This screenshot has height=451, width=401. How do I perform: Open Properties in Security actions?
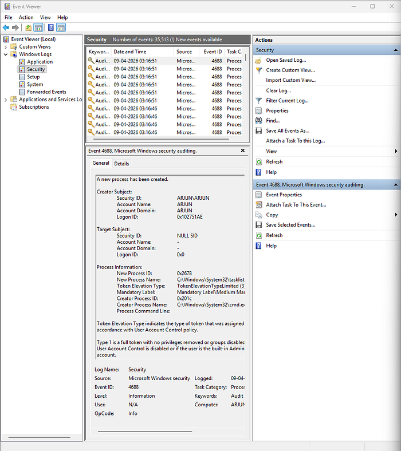click(277, 110)
